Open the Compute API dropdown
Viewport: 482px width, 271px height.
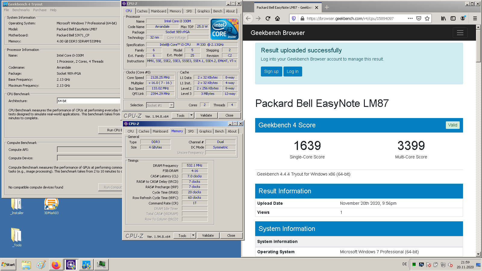tap(89, 150)
